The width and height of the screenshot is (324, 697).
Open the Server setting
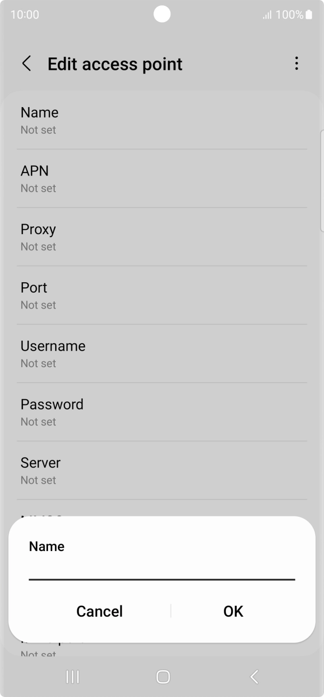(x=162, y=470)
